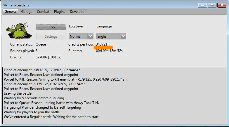Viewport: 229px width, 127px height.
Task: Maximize the TankLeader 2 window
Action: click(212, 5)
